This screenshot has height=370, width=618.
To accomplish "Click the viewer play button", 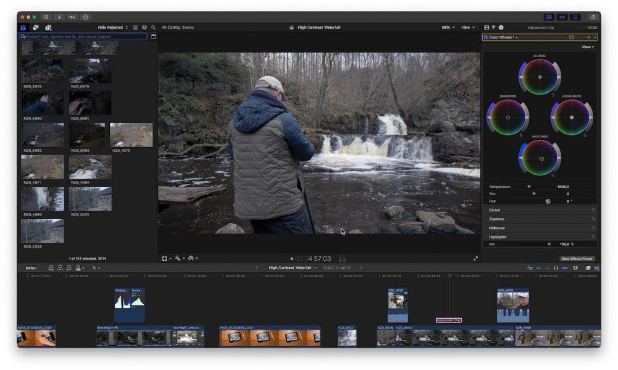I will coord(291,259).
